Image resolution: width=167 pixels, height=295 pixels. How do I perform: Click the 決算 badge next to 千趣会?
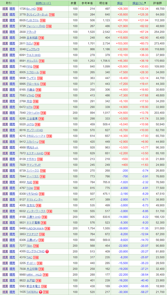coord(38,90)
